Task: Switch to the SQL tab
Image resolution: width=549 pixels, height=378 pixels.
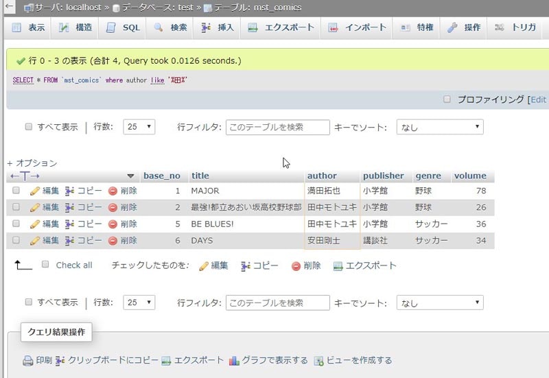Action: coord(124,27)
